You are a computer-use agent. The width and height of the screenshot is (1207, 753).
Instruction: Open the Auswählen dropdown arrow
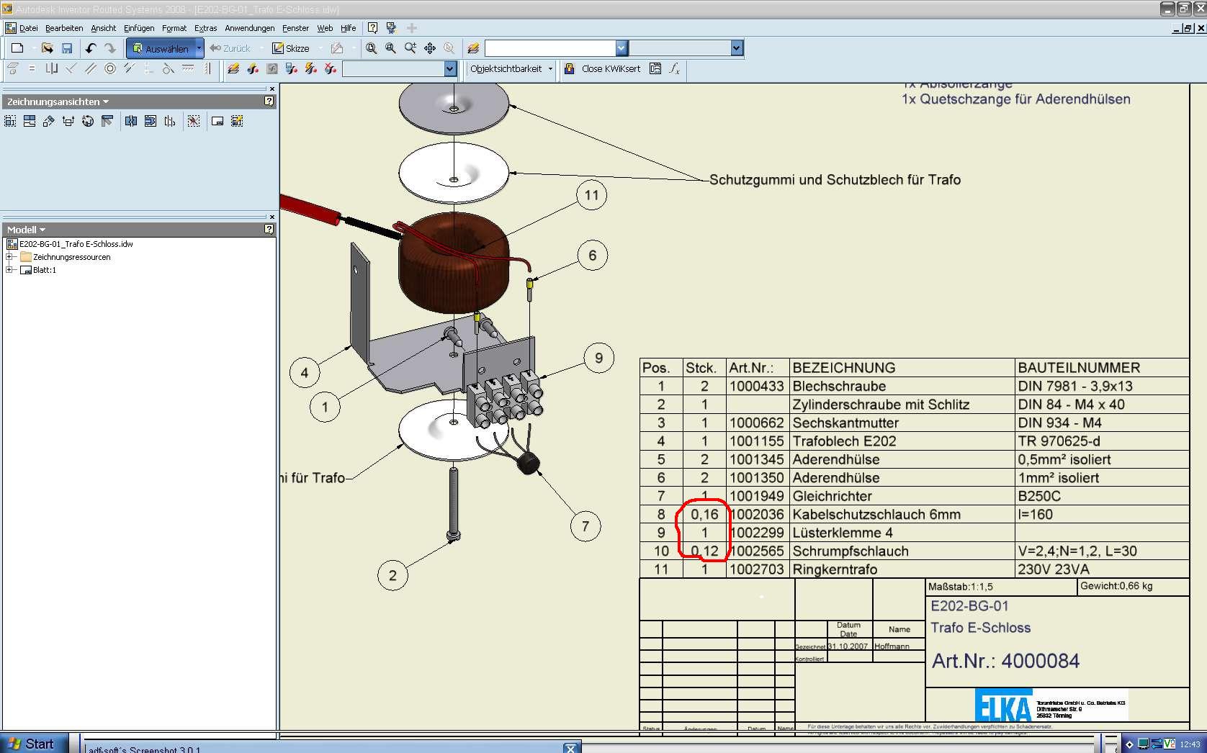[199, 48]
